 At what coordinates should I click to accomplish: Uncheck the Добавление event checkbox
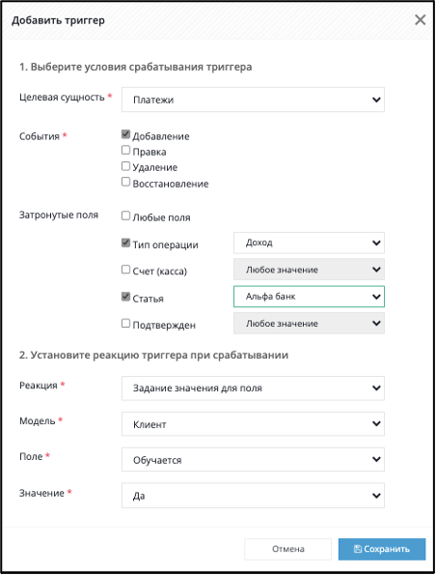[x=125, y=134]
